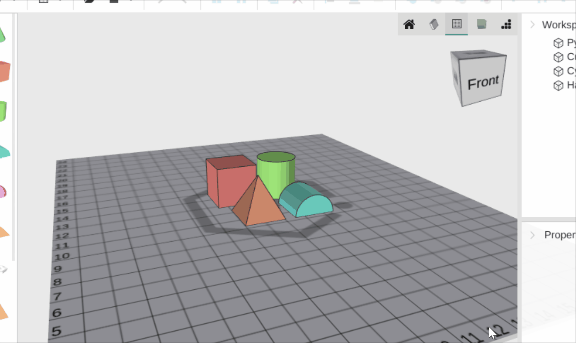Toggle the grid display button

click(457, 24)
